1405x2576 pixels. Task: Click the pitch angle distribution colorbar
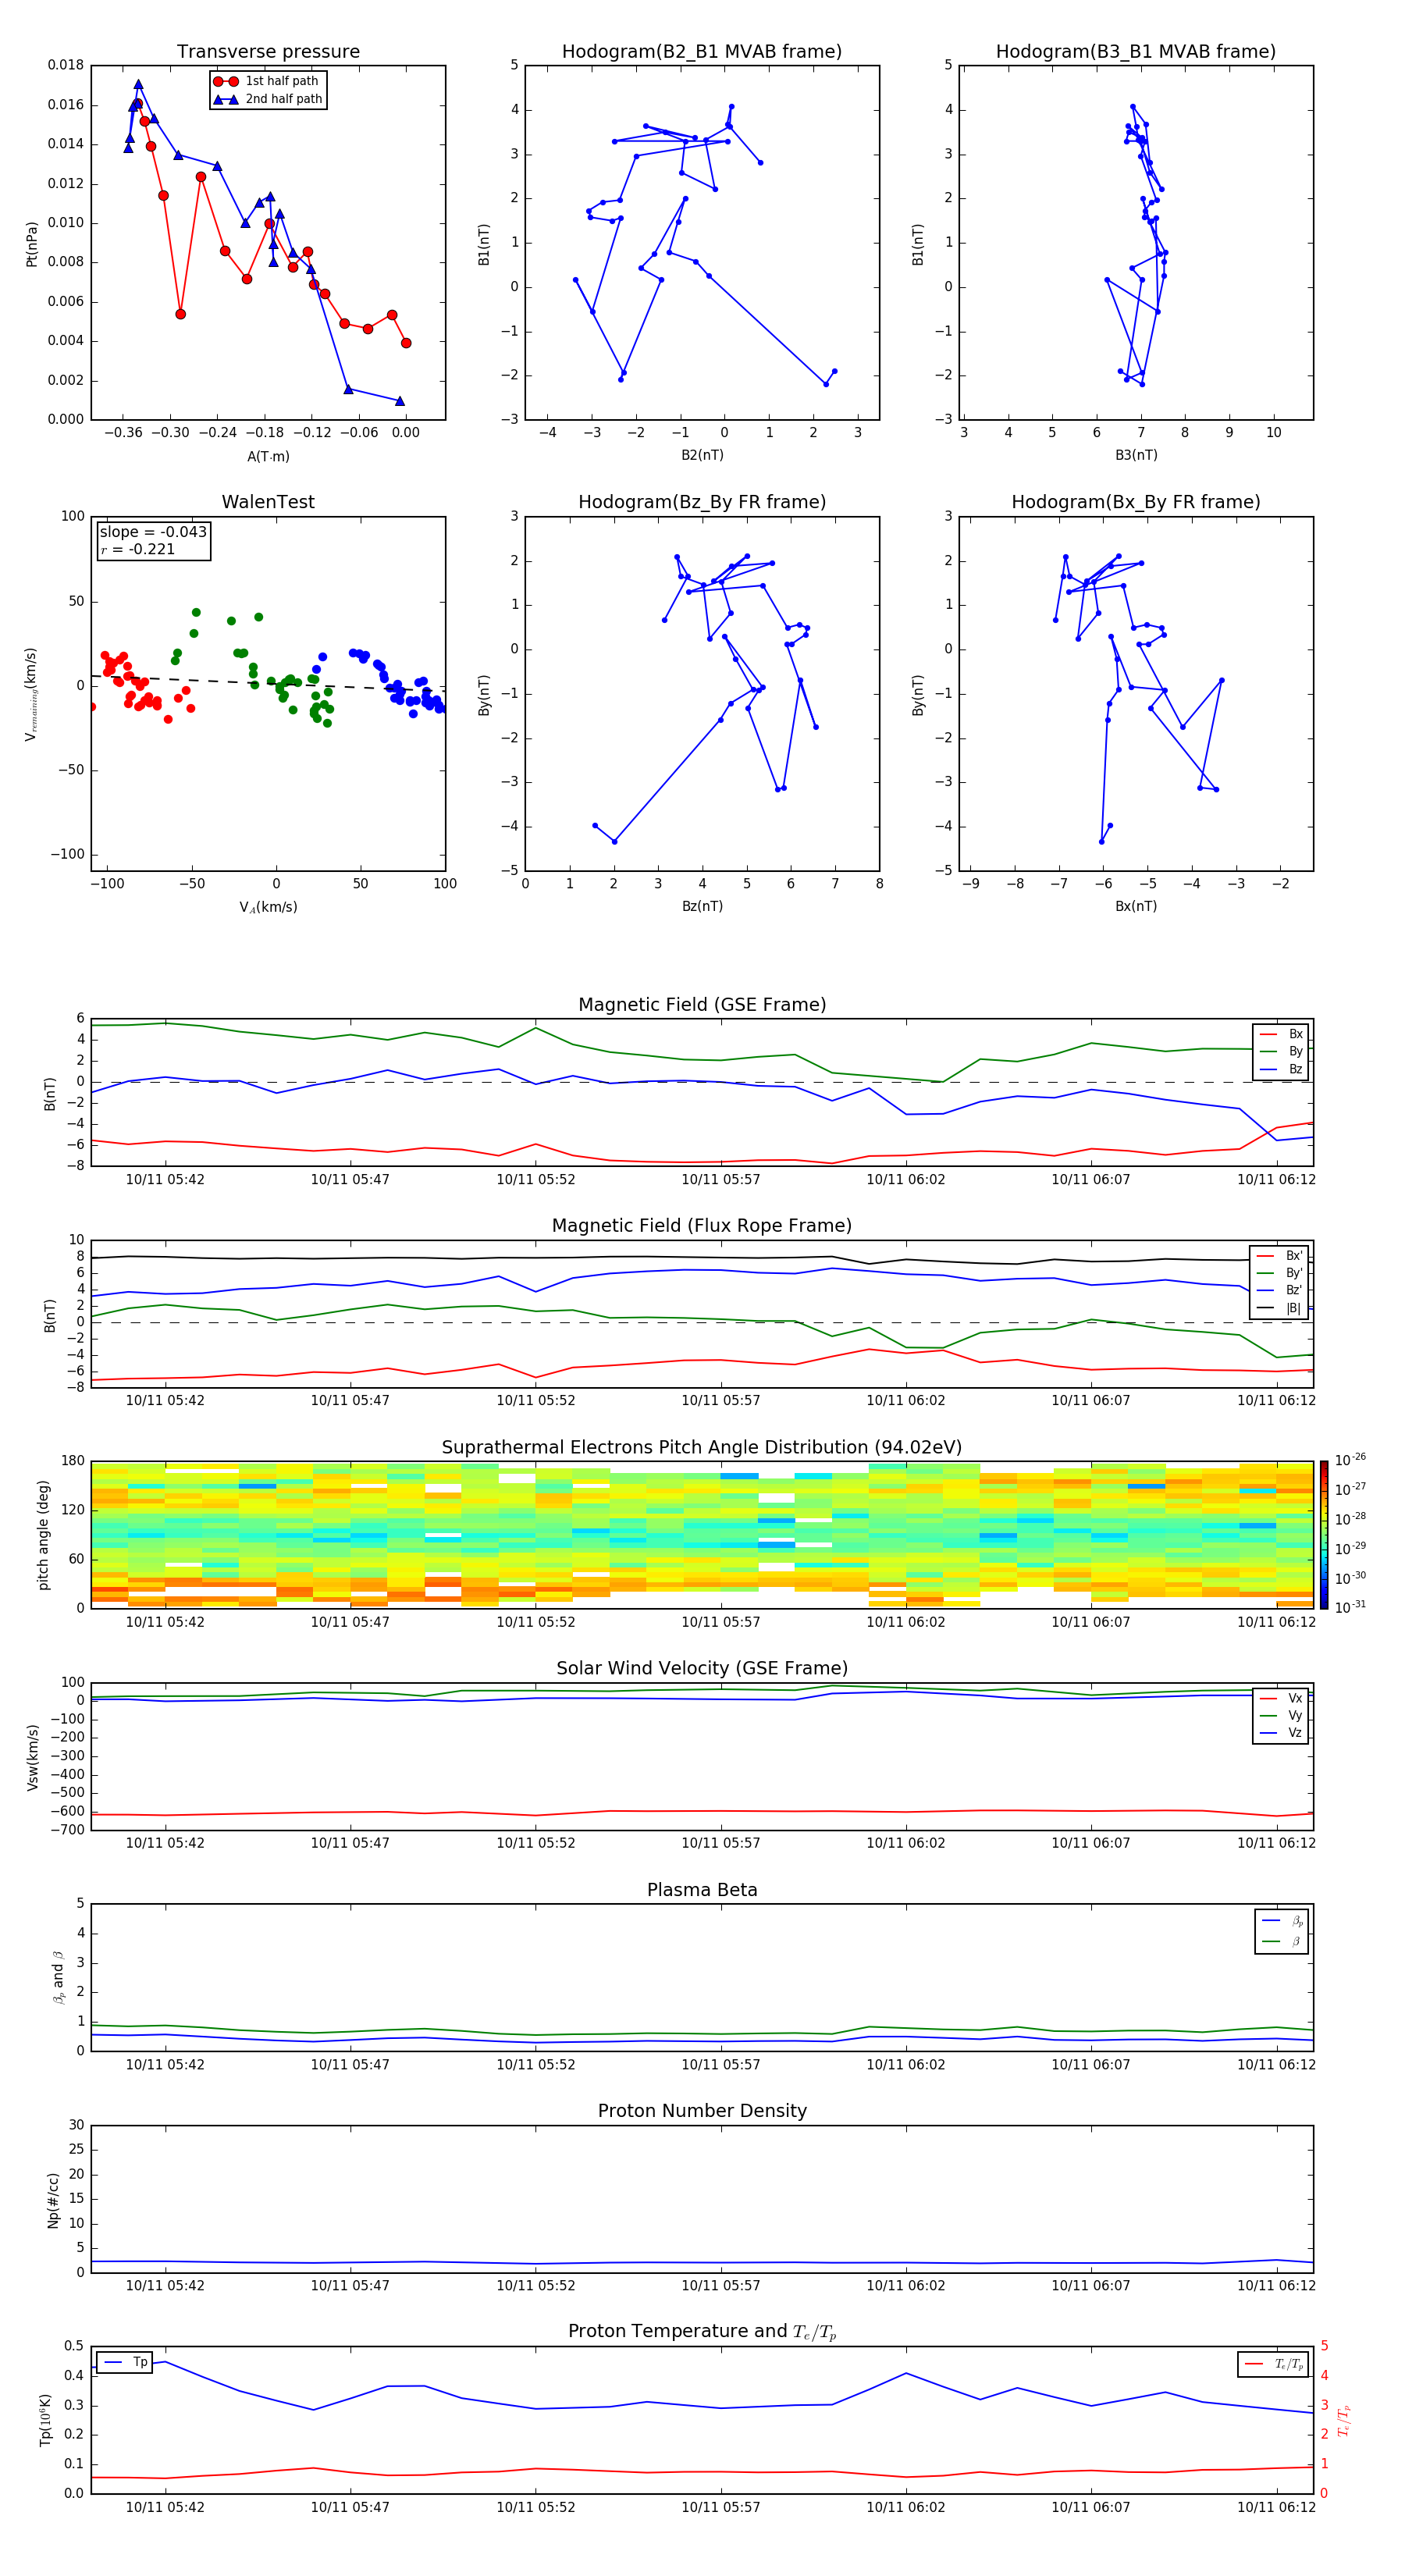1324,1536
